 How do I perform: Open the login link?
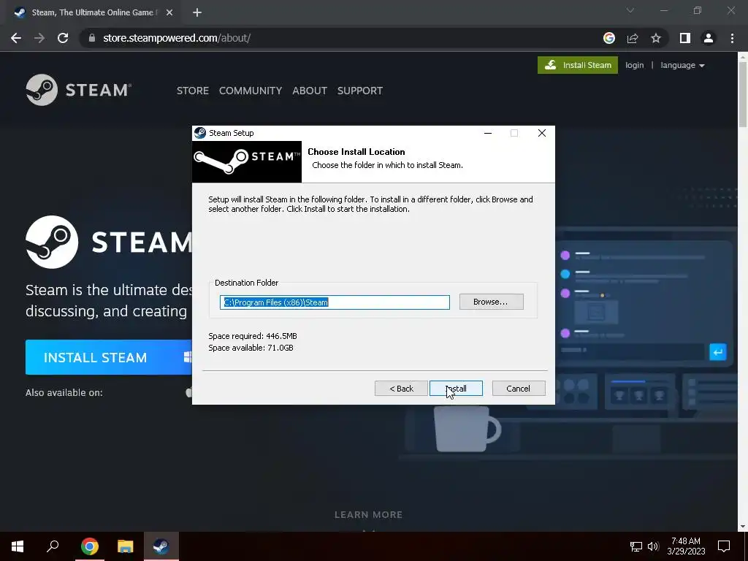click(634, 65)
